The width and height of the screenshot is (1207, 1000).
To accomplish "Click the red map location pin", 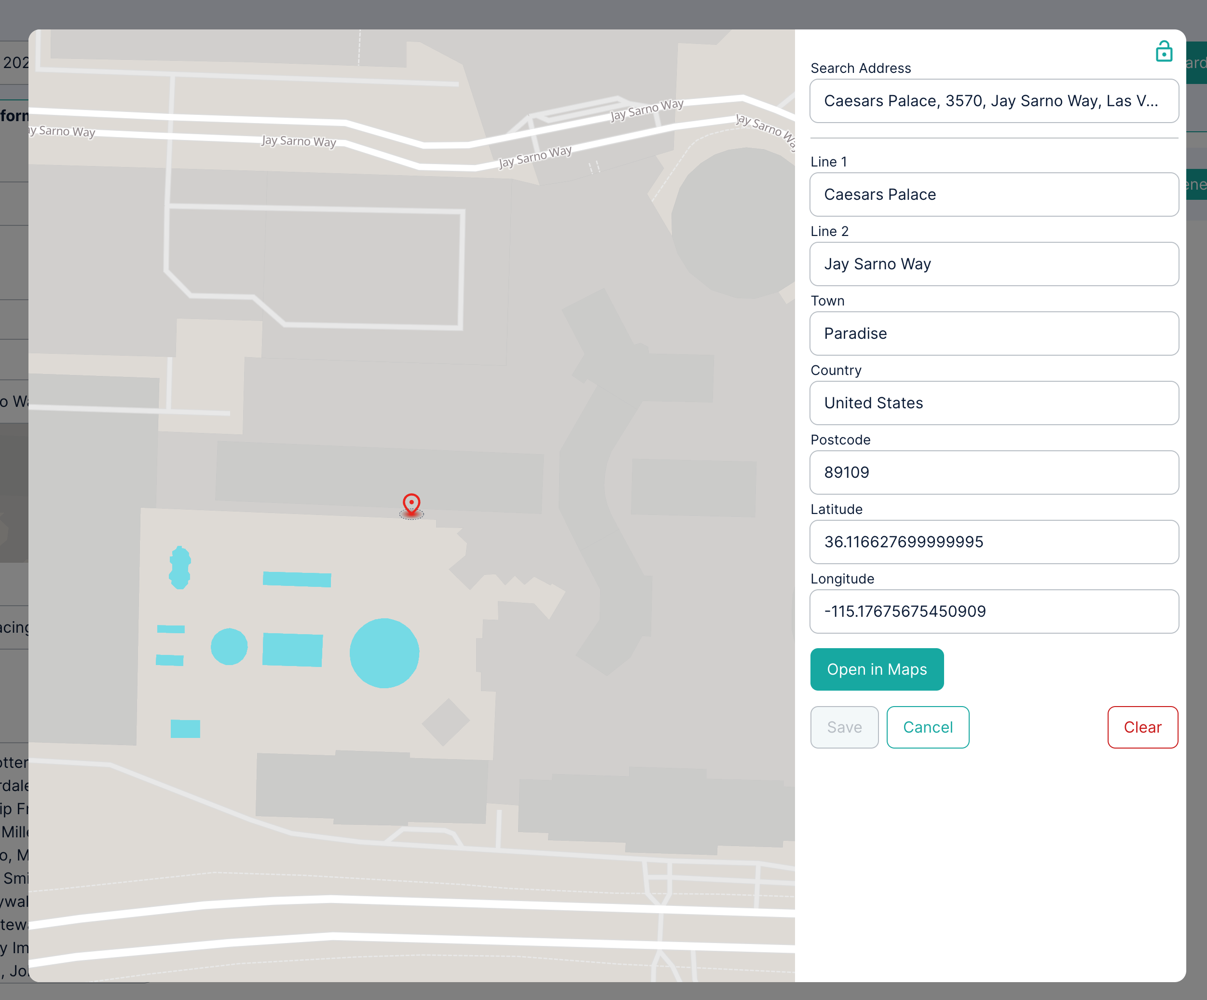I will pos(411,504).
